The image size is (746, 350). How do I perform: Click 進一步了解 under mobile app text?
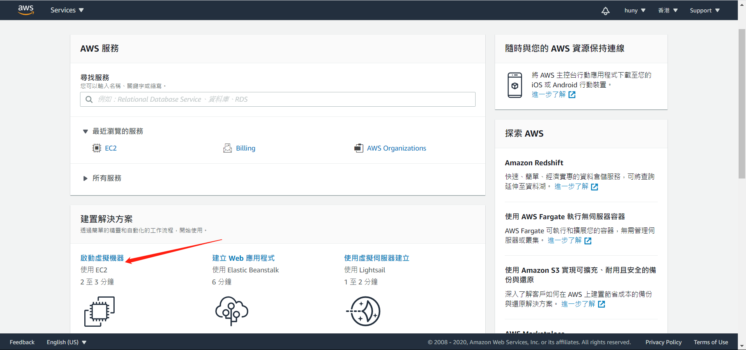(x=549, y=95)
